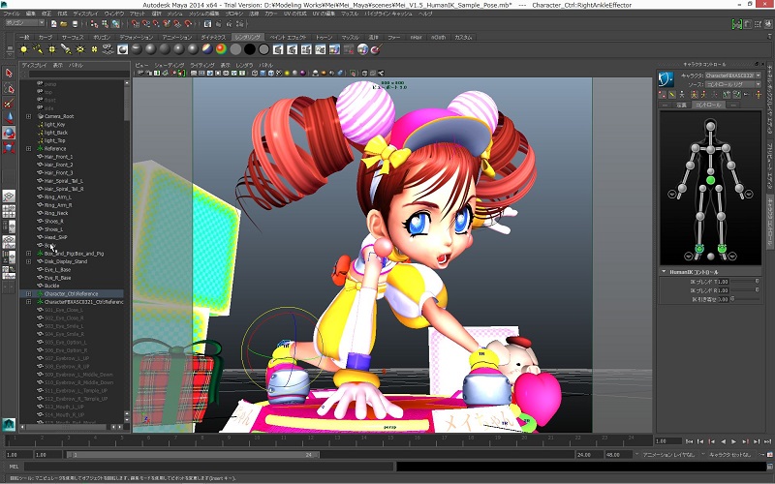
Task: Expand the Disk_Display_Stand node
Action: 28,261
